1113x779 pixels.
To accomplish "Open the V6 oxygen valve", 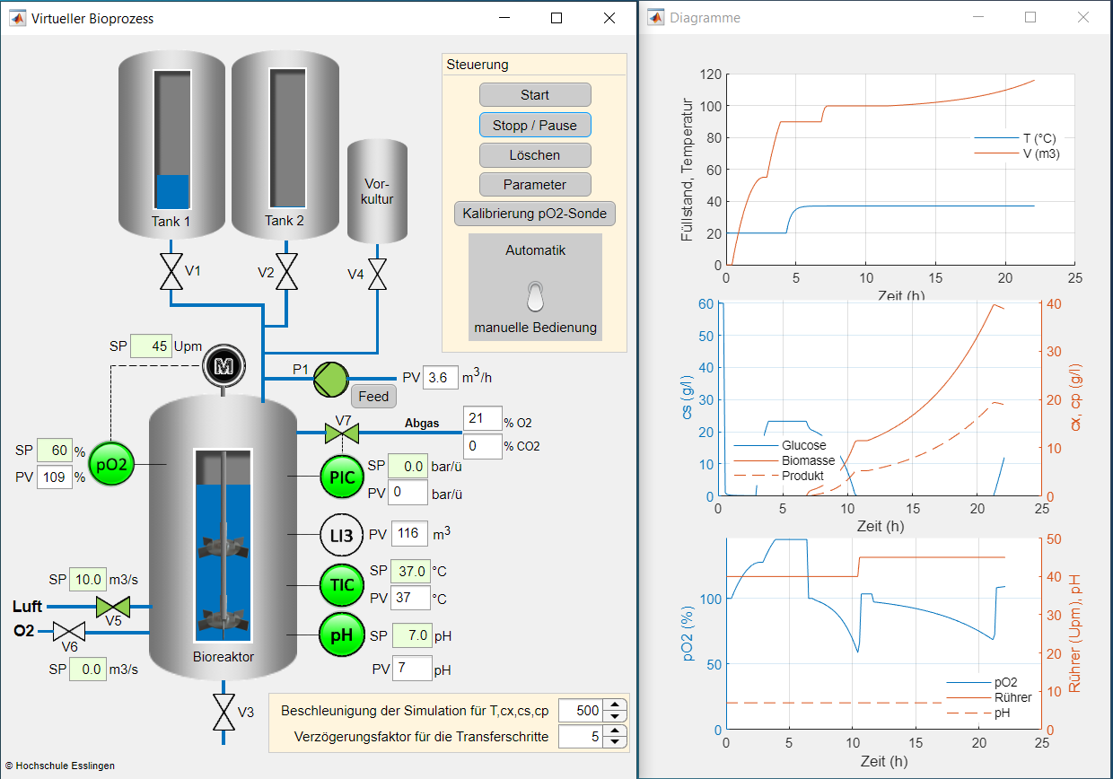I will click(69, 632).
